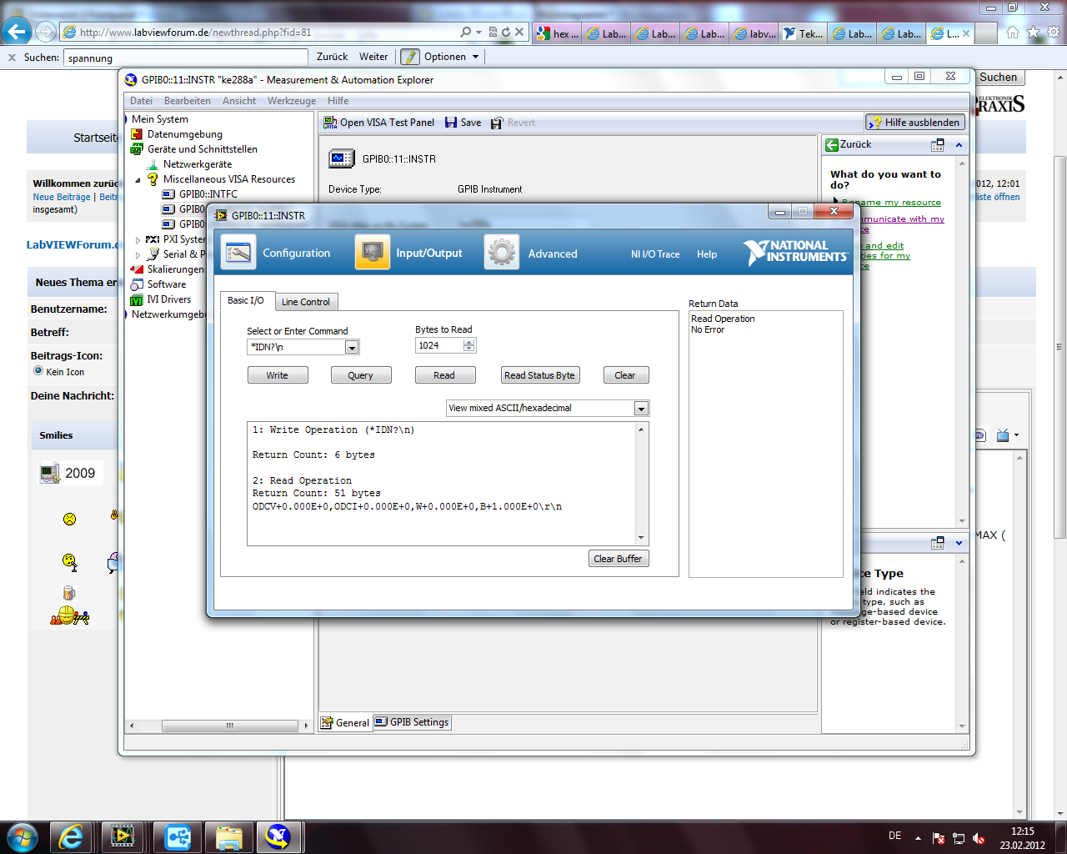Open the Bearbeiten menu
This screenshot has height=854, width=1067.
pos(188,101)
